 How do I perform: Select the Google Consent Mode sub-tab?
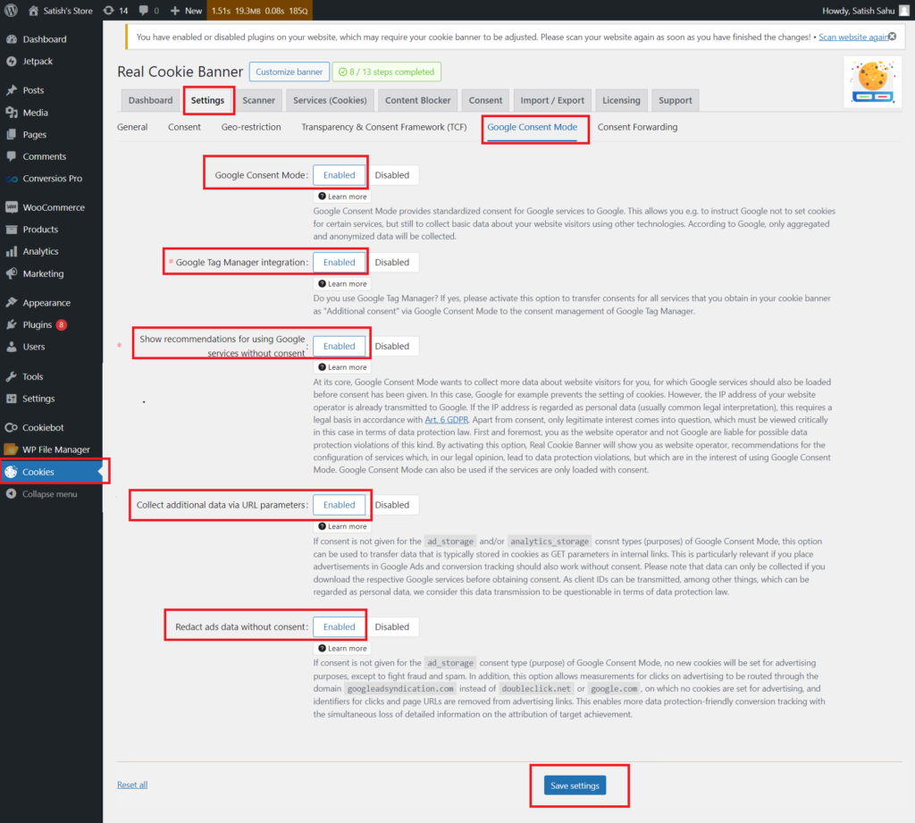pyautogui.click(x=533, y=127)
